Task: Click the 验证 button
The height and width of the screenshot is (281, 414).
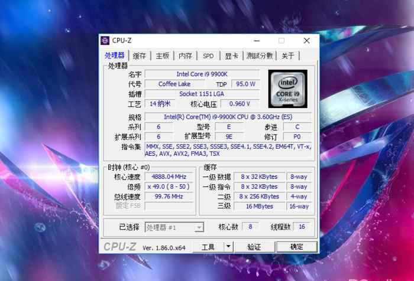Action: tap(254, 247)
